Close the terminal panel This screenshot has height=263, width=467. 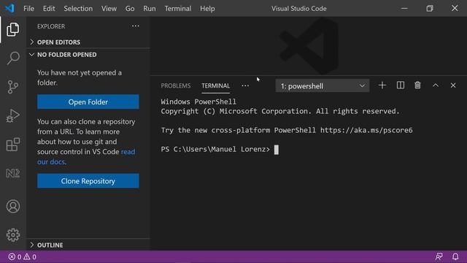453,85
